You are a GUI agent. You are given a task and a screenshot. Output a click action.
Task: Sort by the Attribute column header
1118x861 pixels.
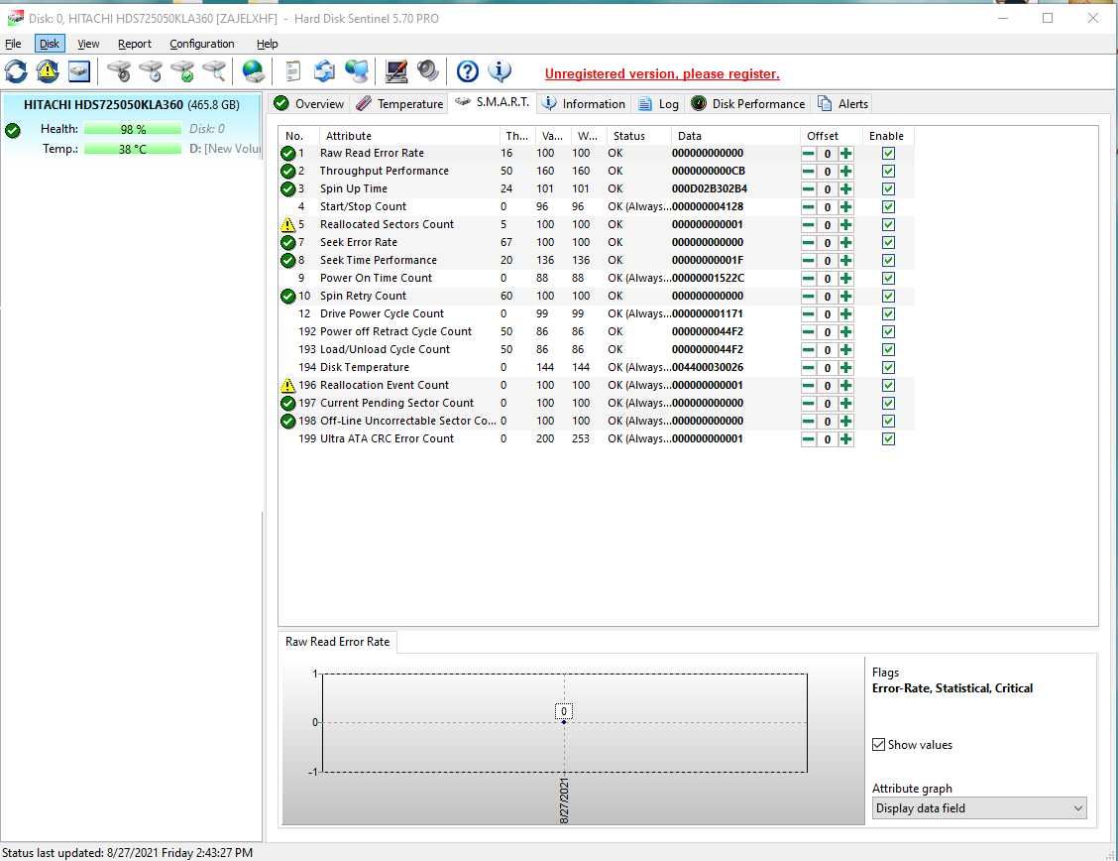coord(410,136)
